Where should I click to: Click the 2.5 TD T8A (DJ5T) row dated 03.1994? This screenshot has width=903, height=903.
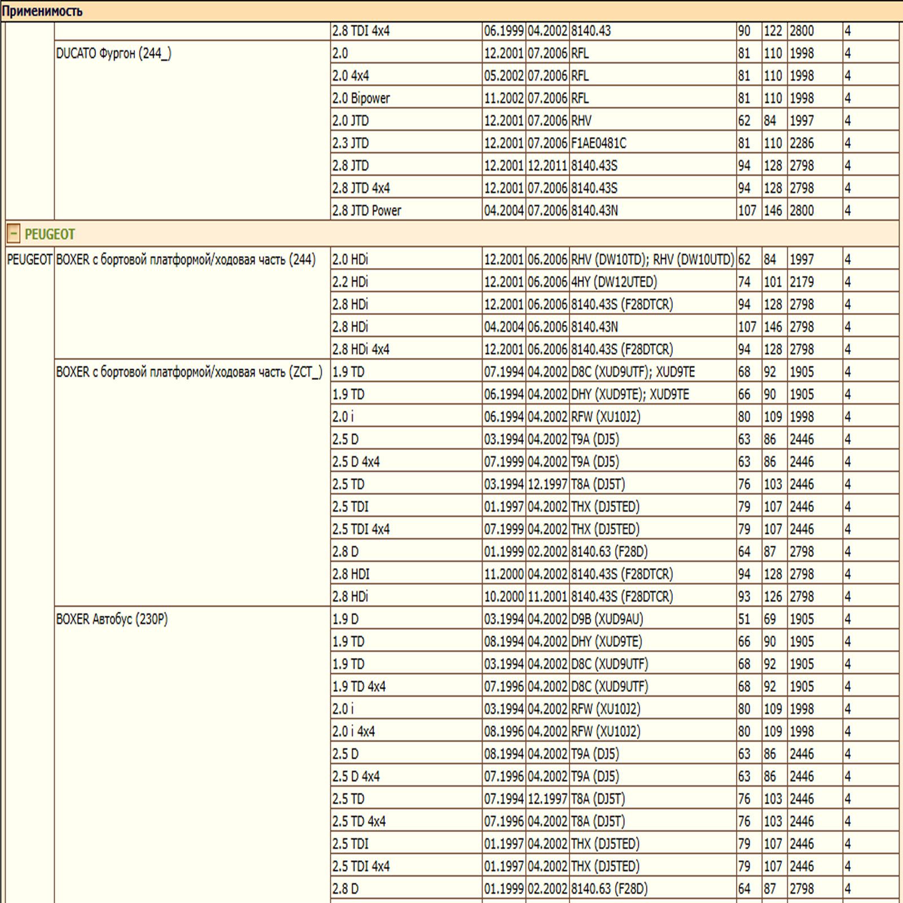click(x=615, y=484)
